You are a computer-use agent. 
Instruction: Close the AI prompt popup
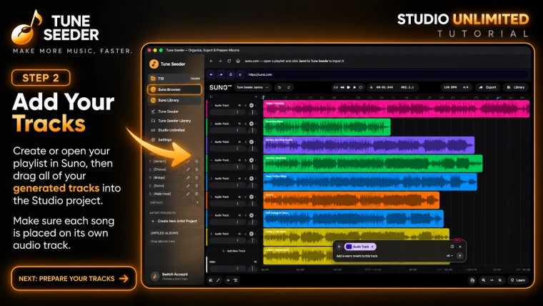pyautogui.click(x=460, y=247)
